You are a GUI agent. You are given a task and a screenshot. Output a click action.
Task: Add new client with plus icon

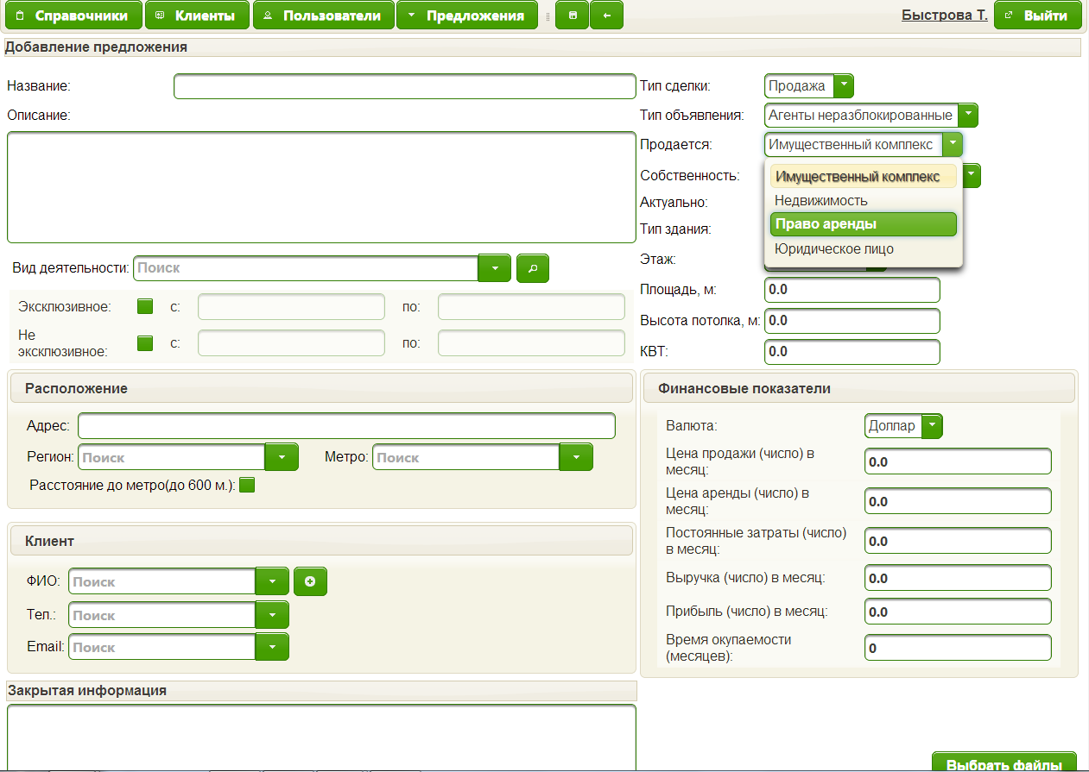(x=310, y=581)
